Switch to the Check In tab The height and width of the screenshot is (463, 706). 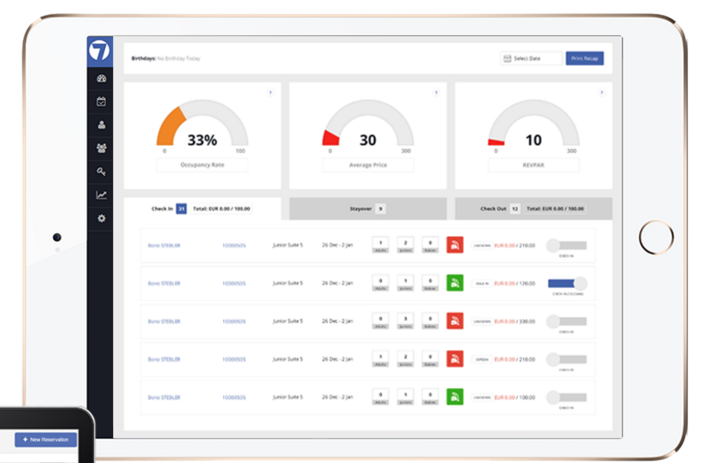coord(203,209)
